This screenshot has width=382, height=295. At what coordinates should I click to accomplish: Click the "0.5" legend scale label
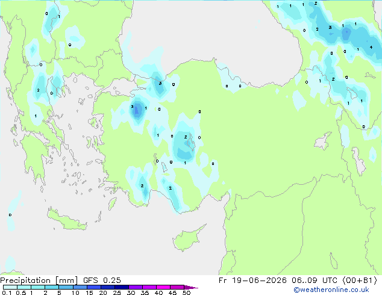[20, 293]
